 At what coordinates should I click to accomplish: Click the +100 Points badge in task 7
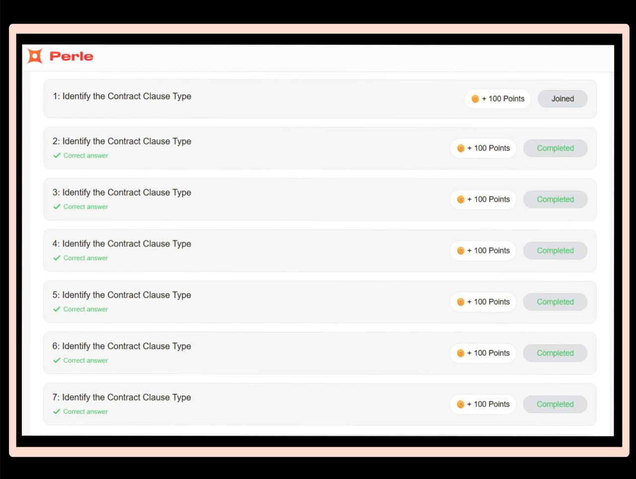click(483, 404)
